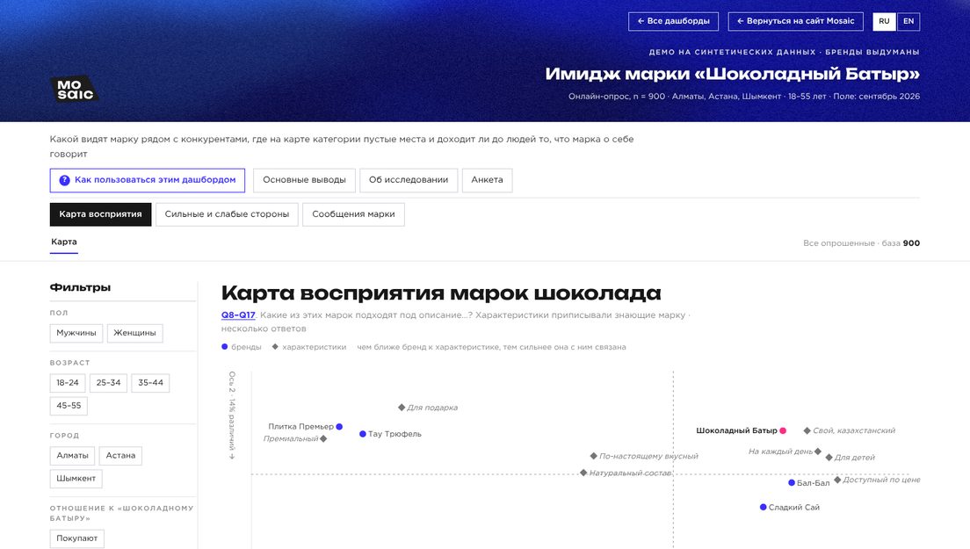Viewport: 970px width, 549px height.
Task: Switch language to EN
Action: point(908,22)
